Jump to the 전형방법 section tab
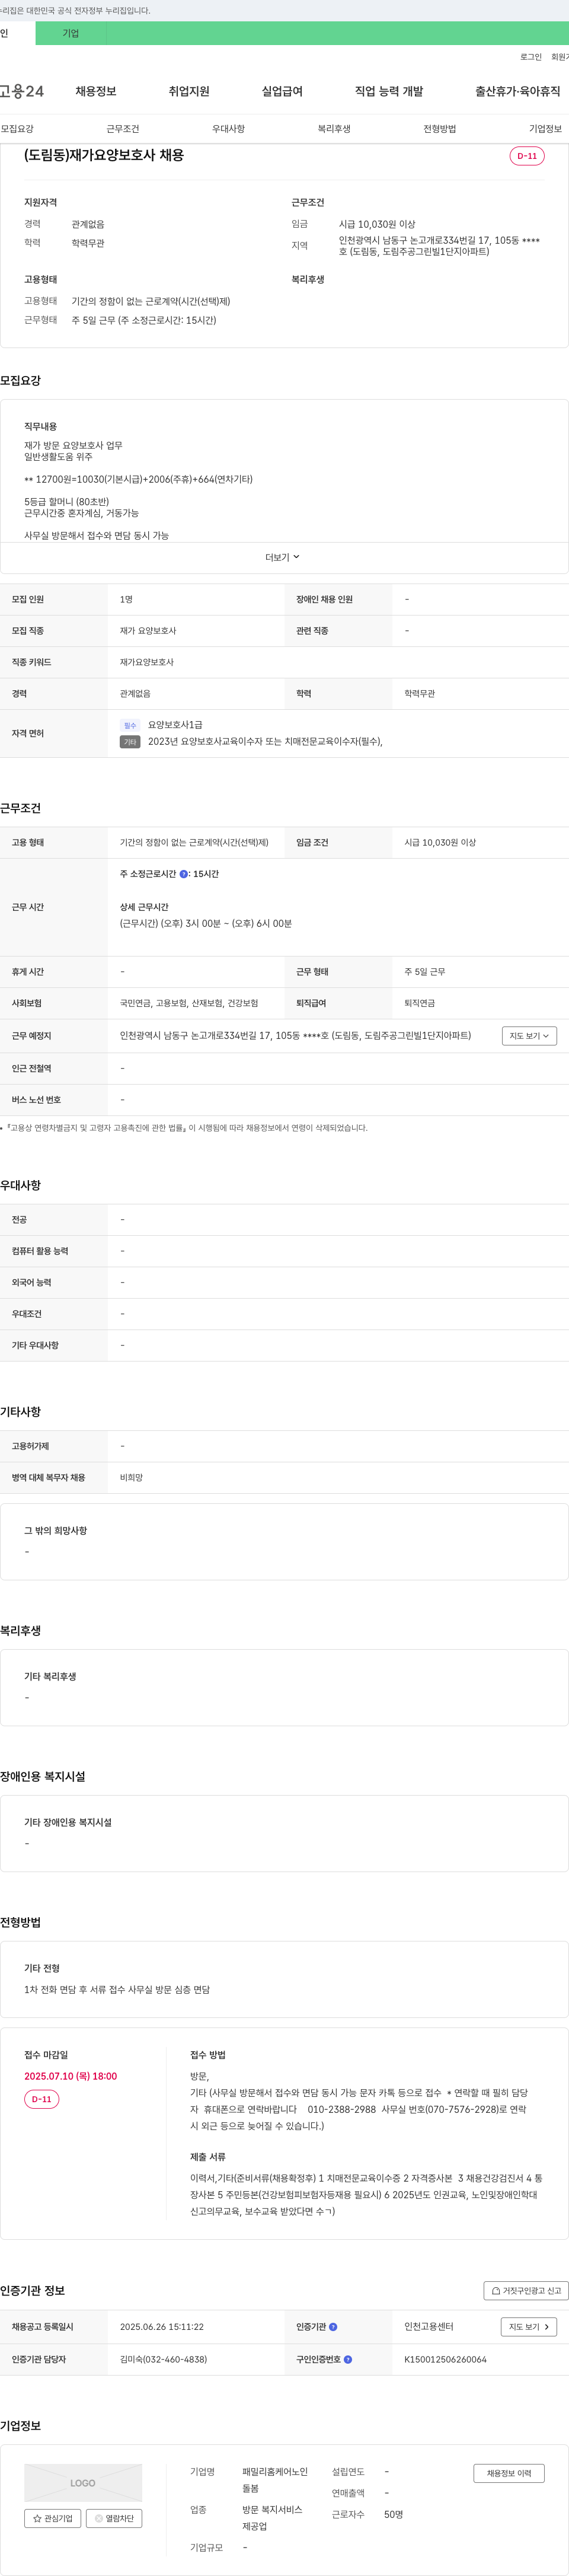Image resolution: width=569 pixels, height=2576 pixels. 440,129
